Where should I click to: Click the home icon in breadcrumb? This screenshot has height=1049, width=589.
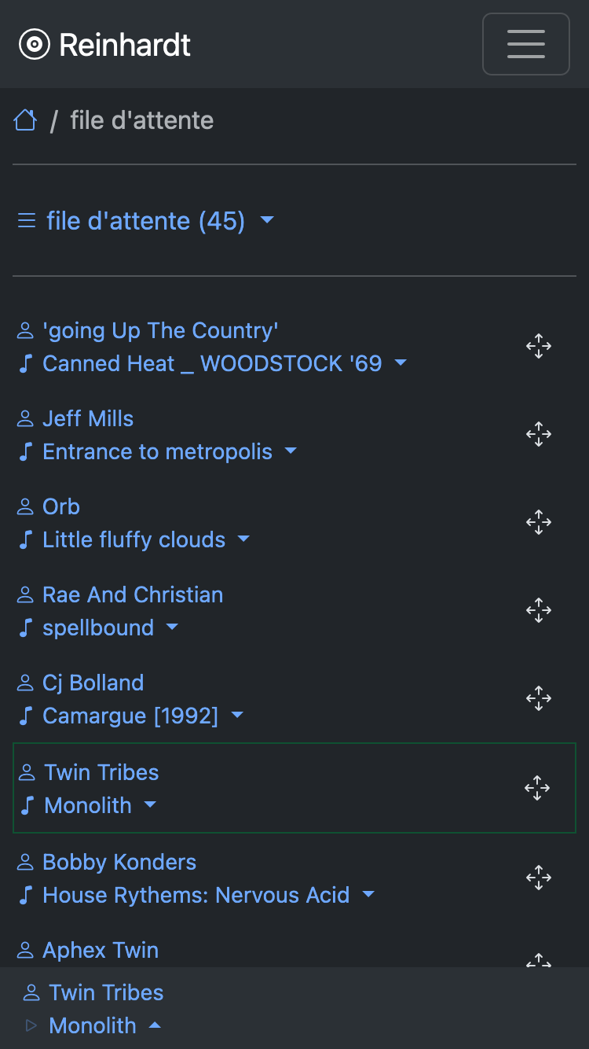coord(25,120)
